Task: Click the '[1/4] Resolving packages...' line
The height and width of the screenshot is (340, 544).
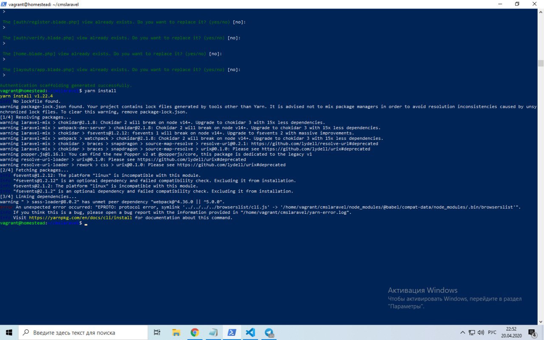Action: pos(36,117)
